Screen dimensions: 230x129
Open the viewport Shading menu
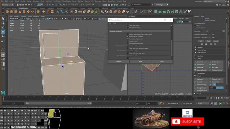pyautogui.click(x=17, y=16)
